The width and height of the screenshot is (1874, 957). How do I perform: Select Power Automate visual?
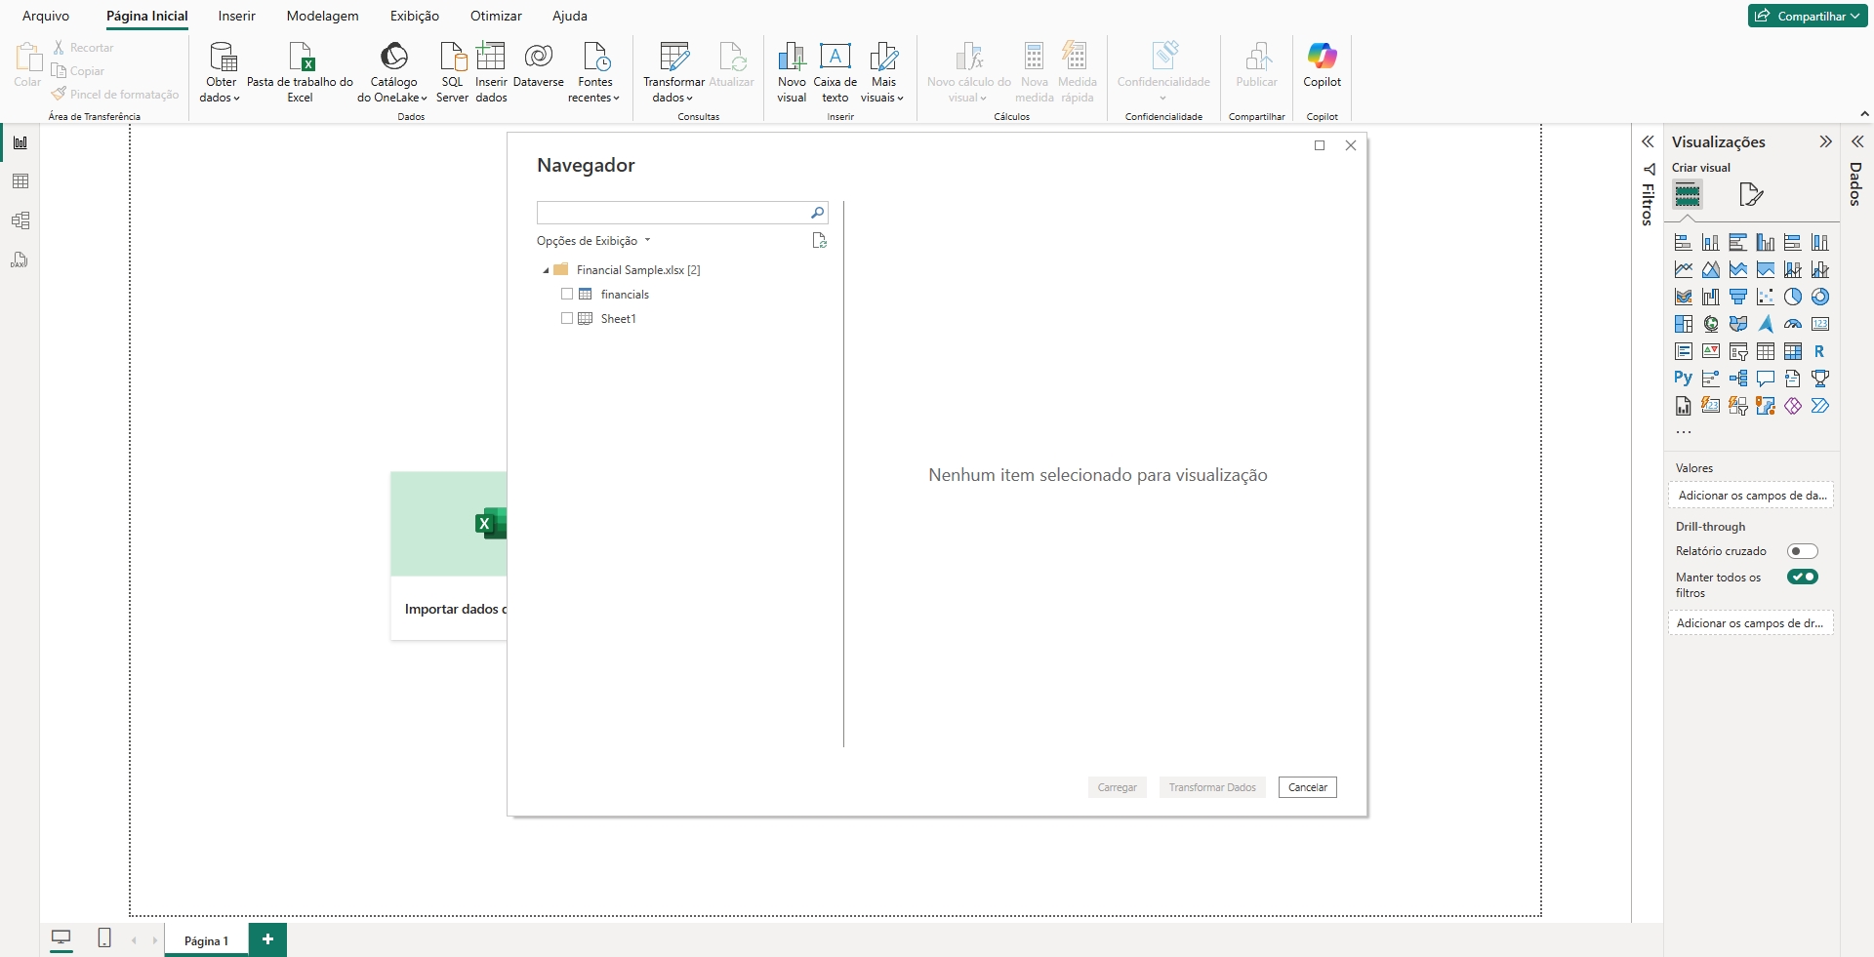1820,406
